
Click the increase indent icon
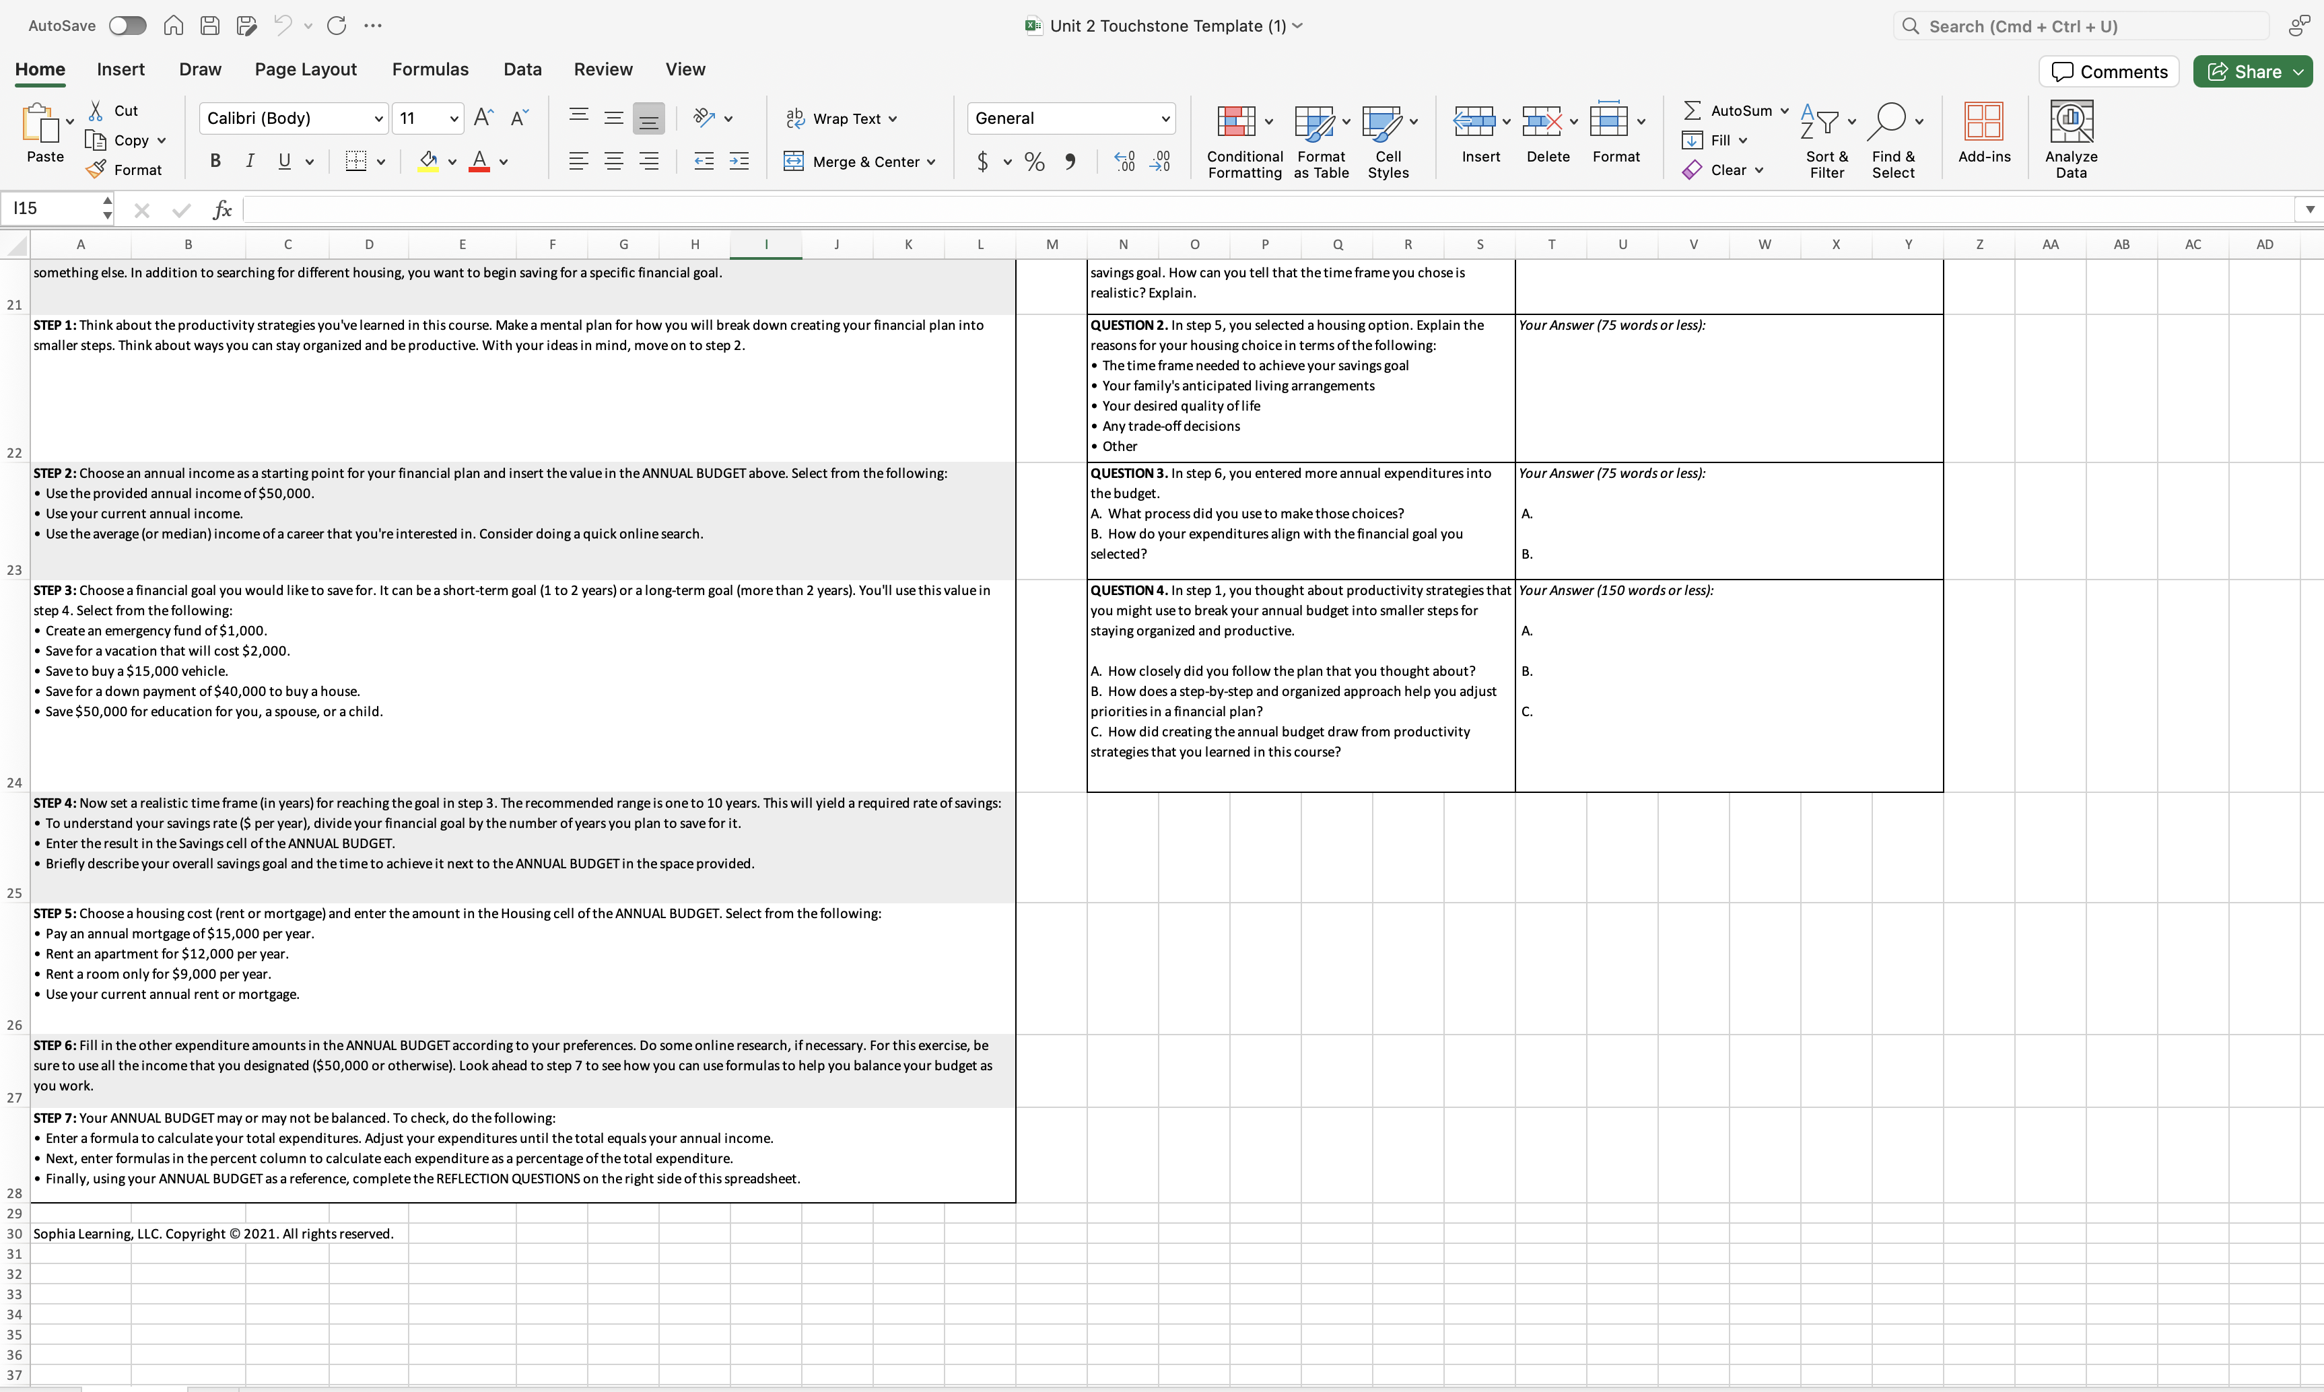[x=739, y=162]
